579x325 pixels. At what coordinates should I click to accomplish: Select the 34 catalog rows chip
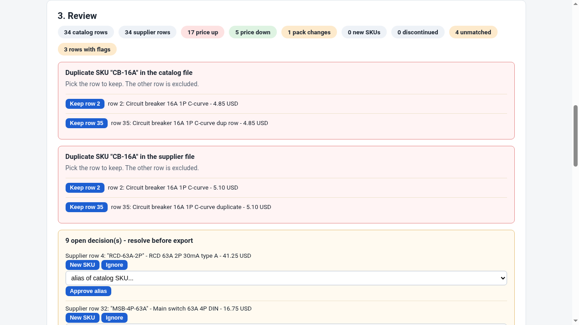click(x=86, y=32)
